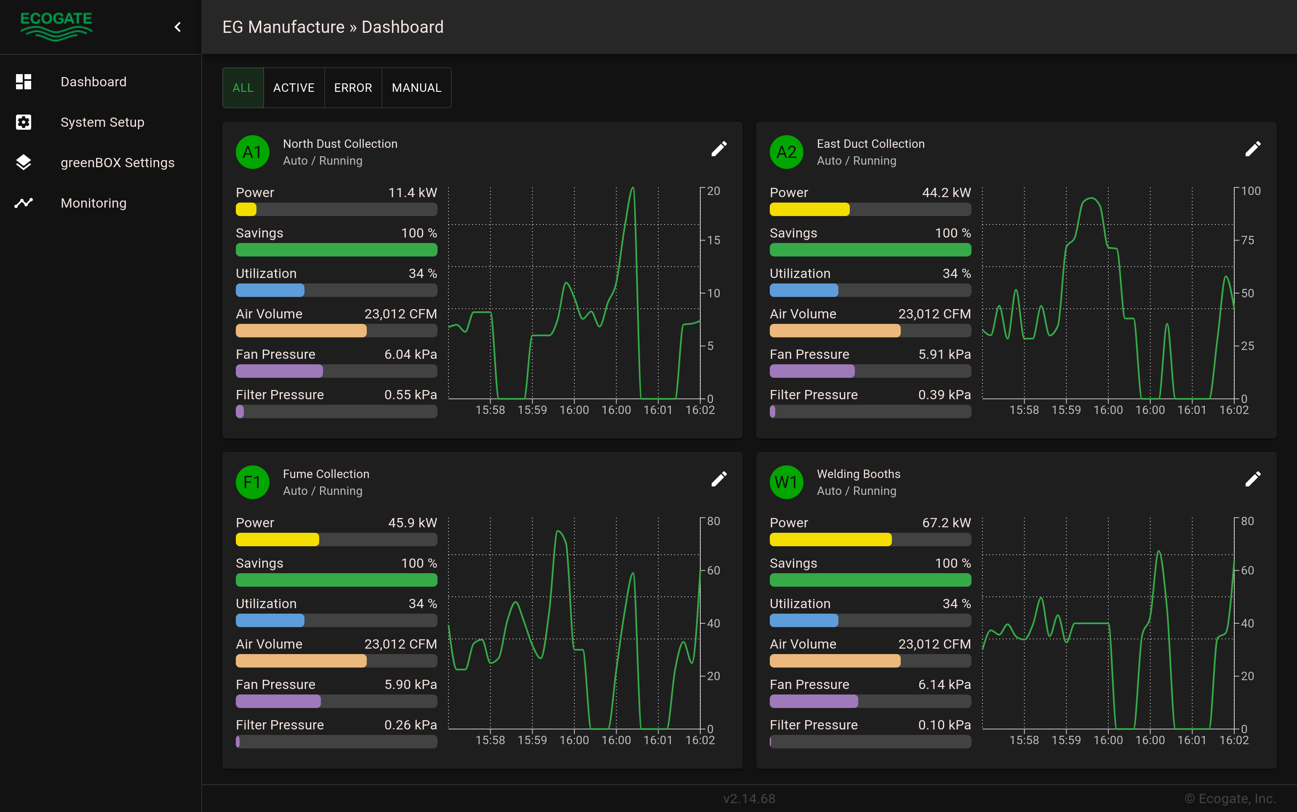This screenshot has width=1297, height=812.
Task: Select the ERROR filter tab
Action: click(x=353, y=88)
